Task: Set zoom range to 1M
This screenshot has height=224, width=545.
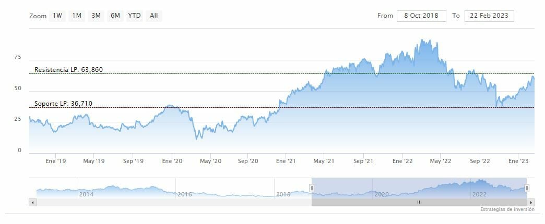Action: [x=77, y=16]
